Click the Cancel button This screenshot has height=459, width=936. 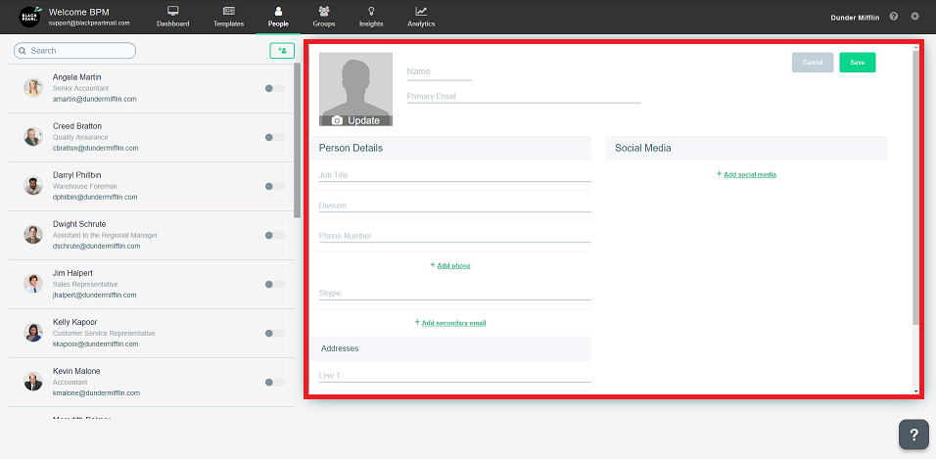(x=813, y=63)
